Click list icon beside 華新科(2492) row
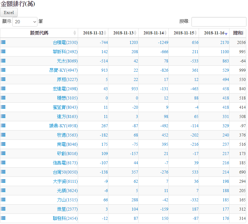The height and width of the screenshot is (224, 248). pyautogui.click(x=3, y=52)
